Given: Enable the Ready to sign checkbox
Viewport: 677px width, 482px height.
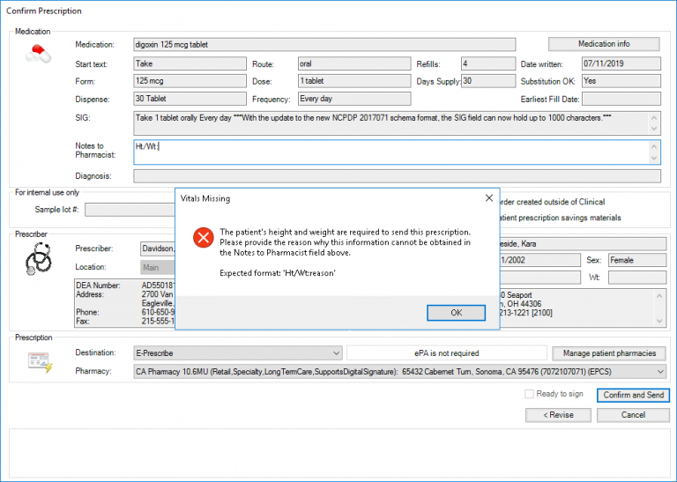Looking at the screenshot, I should pos(529,395).
